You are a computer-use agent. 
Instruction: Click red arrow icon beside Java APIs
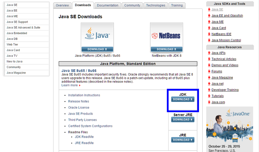209,53
